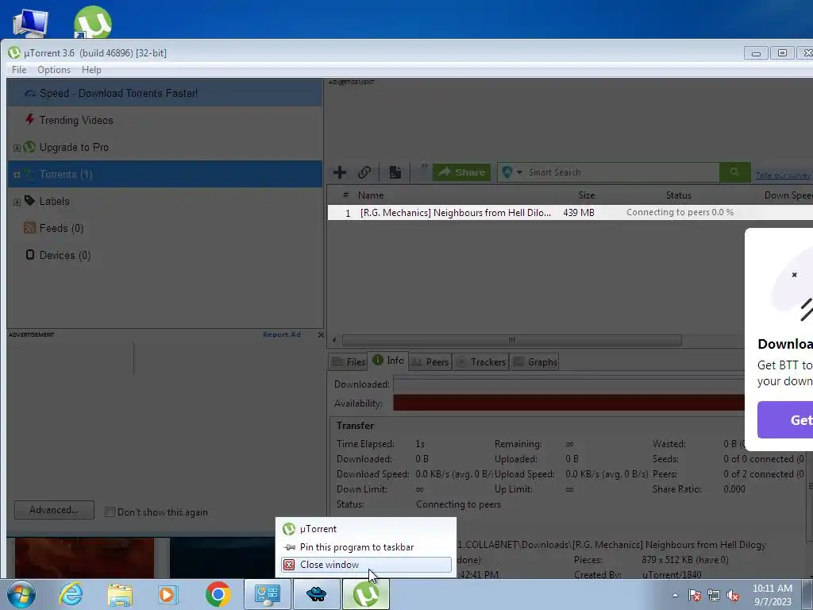This screenshot has width=813, height=610.
Task: Sort by the Status column header
Action: pos(679,195)
